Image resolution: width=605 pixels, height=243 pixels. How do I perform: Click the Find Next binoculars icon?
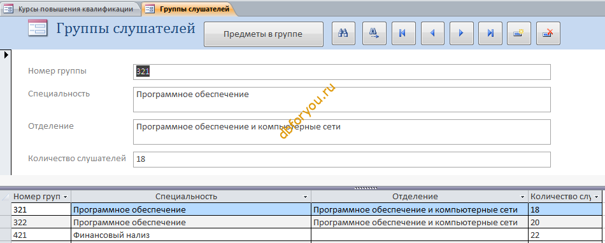point(374,34)
